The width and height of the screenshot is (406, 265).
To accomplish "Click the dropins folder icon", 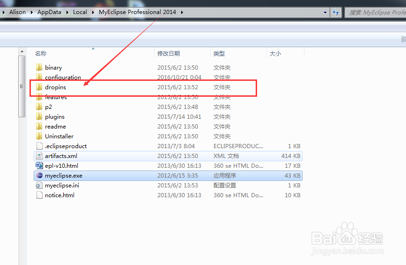I will (39, 87).
